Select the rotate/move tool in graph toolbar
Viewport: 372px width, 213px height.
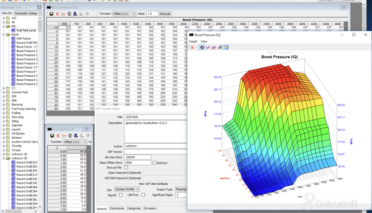202,48
